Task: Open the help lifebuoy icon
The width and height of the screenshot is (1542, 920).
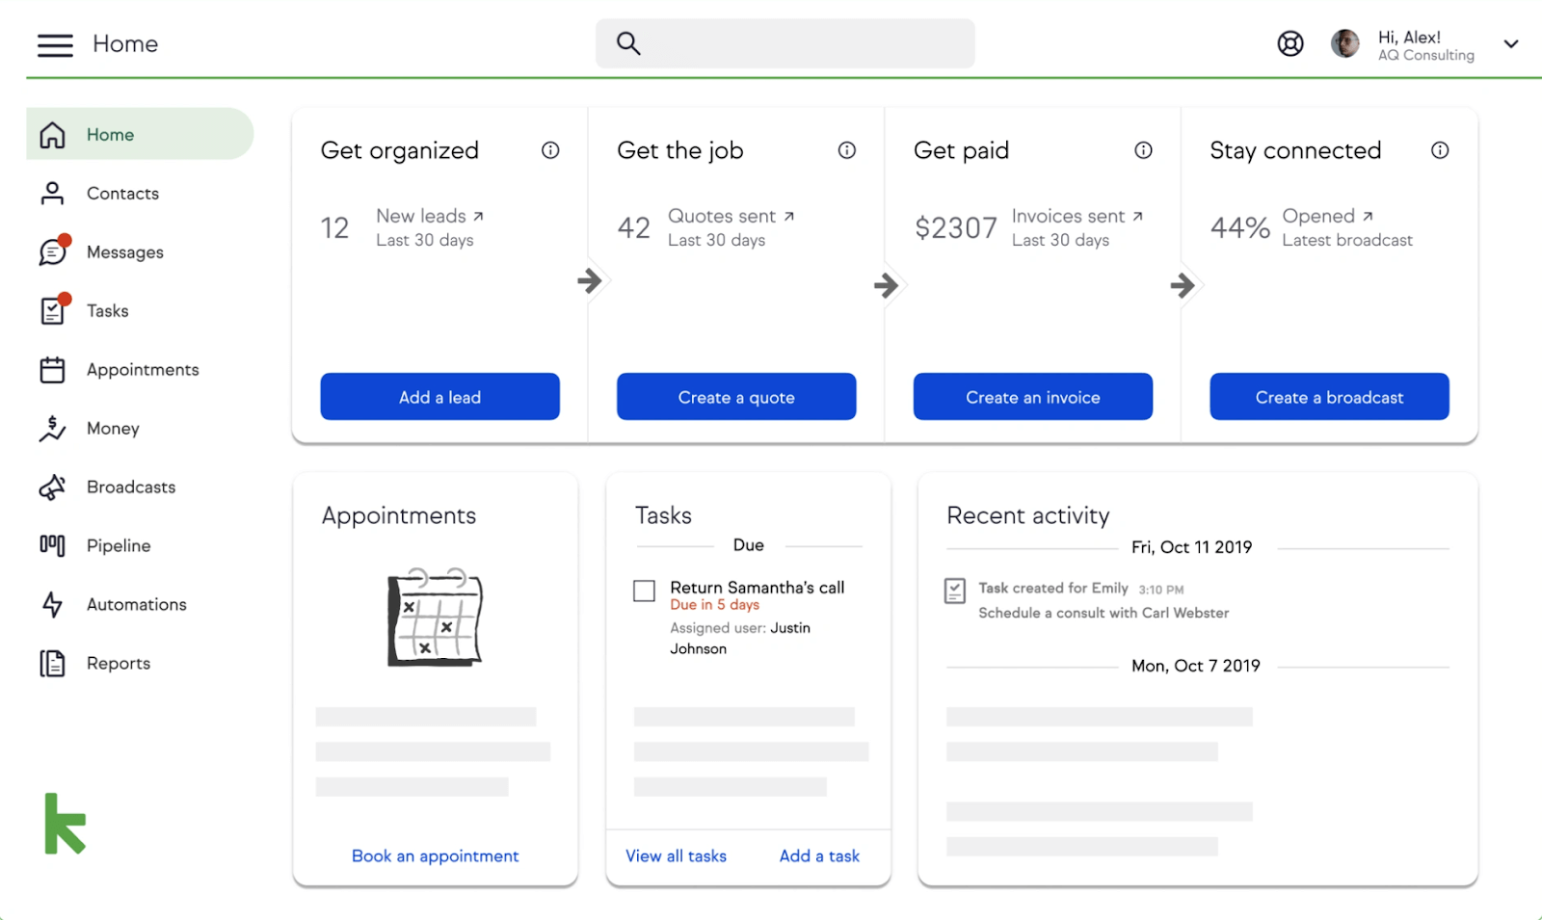Action: tap(1290, 43)
